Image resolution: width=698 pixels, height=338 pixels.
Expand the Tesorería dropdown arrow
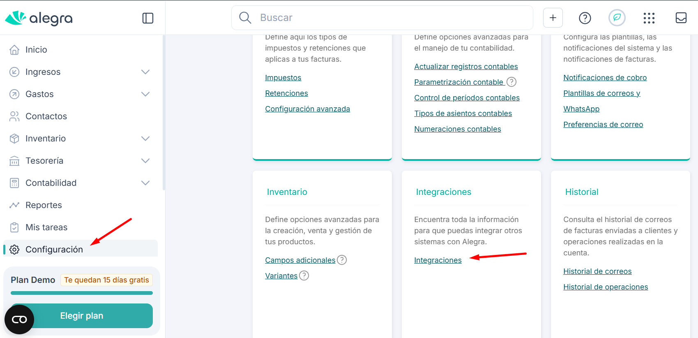(x=145, y=161)
